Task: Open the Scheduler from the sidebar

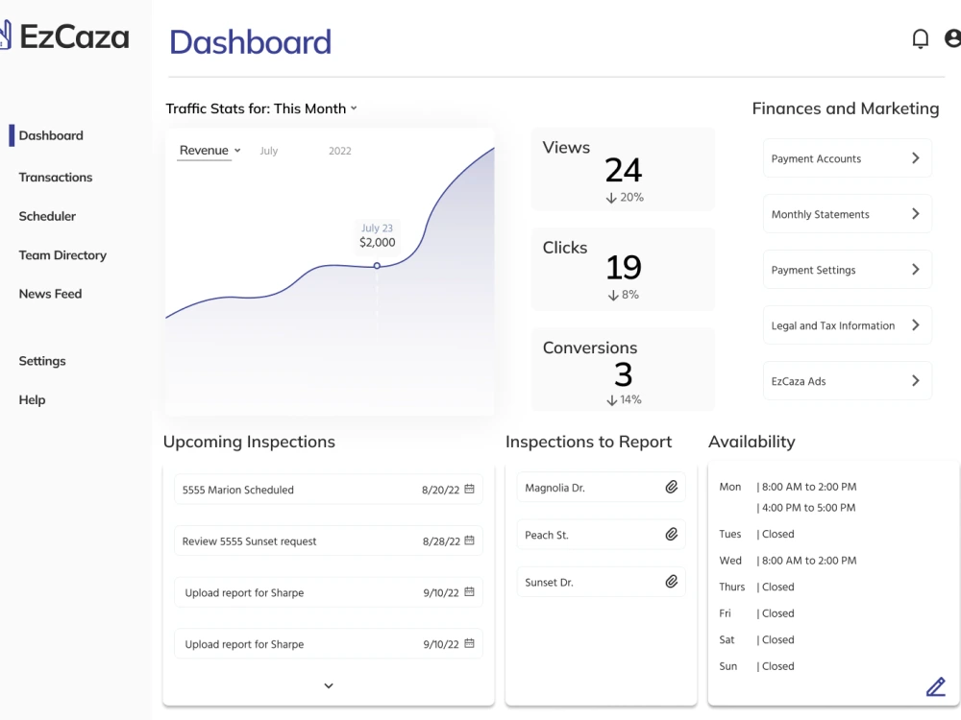Action: [47, 216]
